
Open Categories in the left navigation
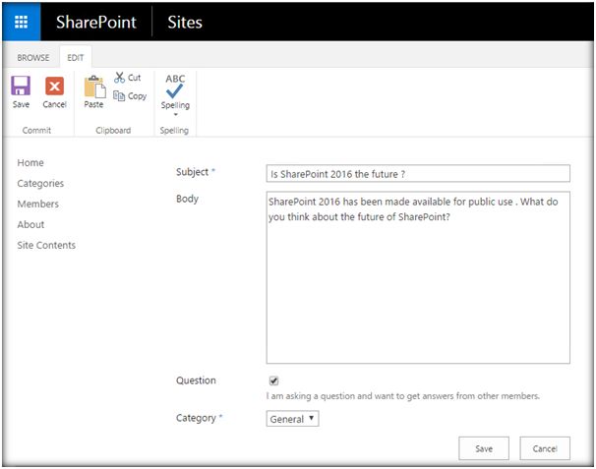pyautogui.click(x=40, y=184)
